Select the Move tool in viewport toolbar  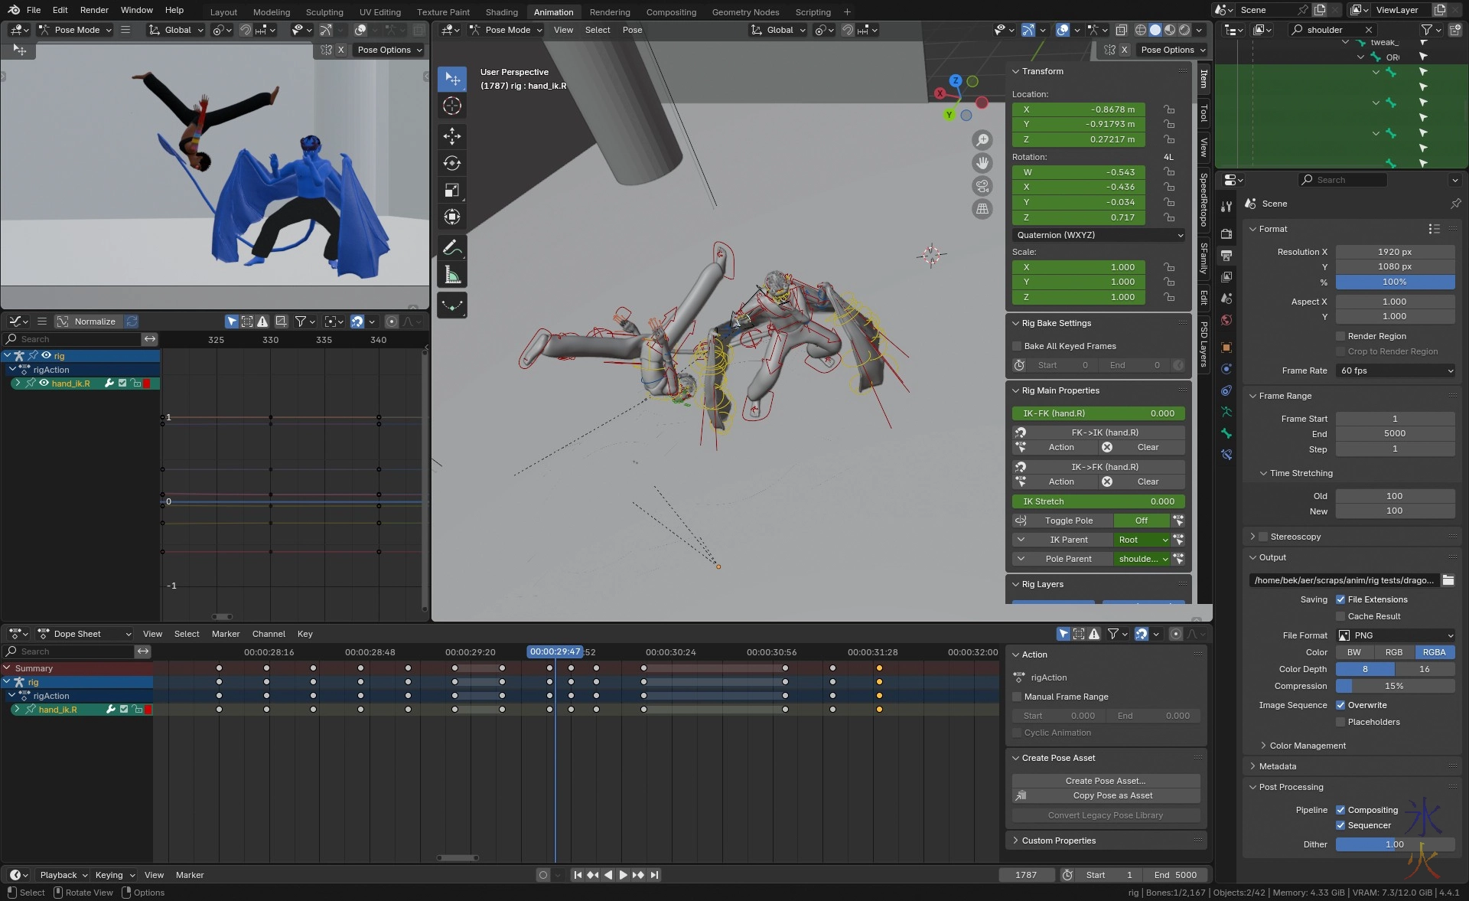click(x=451, y=136)
